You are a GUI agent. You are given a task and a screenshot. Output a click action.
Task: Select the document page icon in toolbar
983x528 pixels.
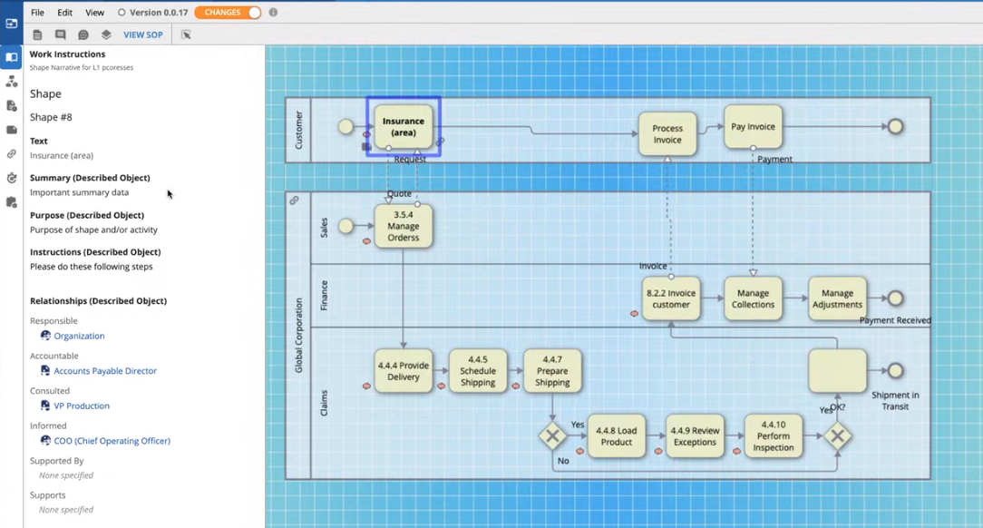pos(37,35)
